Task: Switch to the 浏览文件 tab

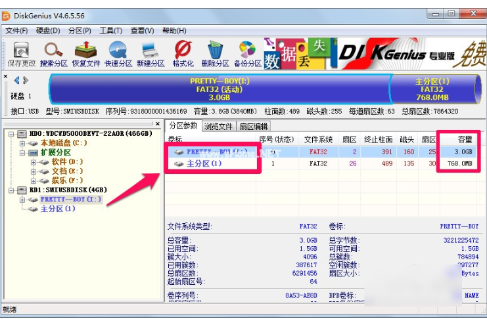Action: point(218,126)
